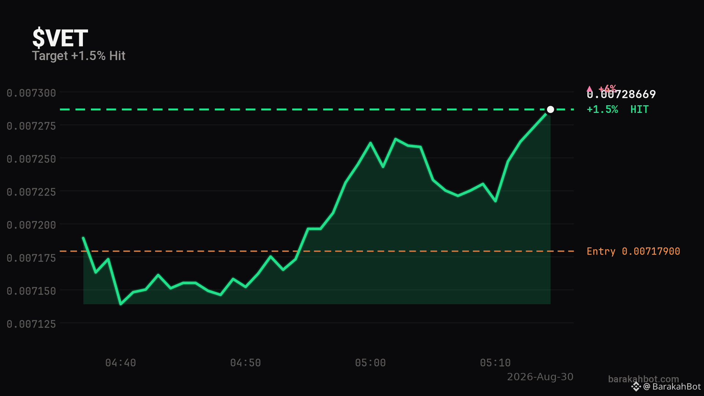Click the 05:00 time axis label
Image resolution: width=704 pixels, height=396 pixels.
coord(370,363)
